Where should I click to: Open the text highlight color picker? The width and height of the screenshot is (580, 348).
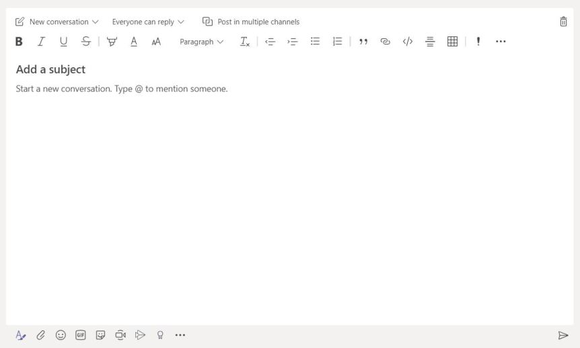click(x=112, y=42)
